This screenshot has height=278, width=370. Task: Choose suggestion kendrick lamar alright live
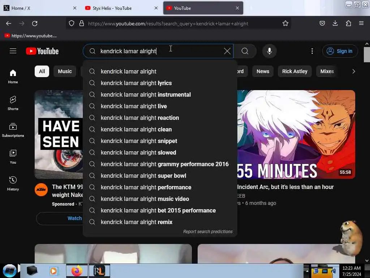pos(160,106)
